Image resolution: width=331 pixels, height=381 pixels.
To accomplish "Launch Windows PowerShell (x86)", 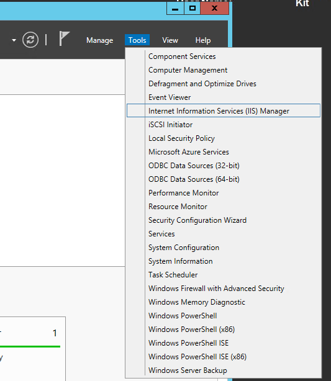I will (224, 329).
